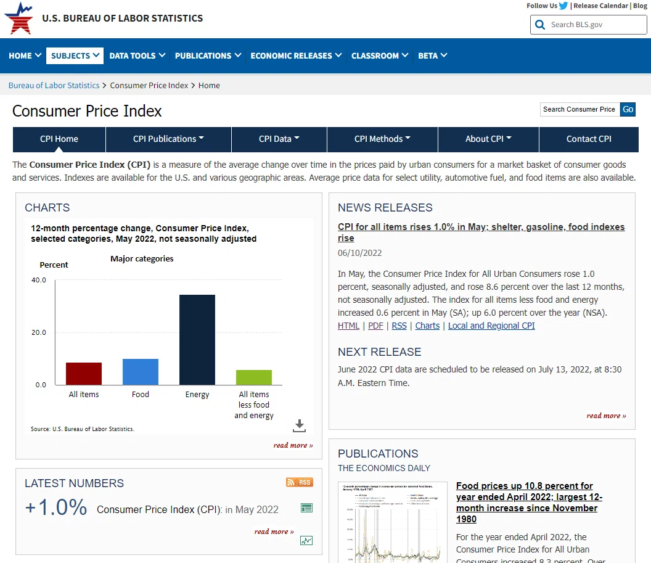Viewport: 651px width, 563px height.
Task: Click the U.S. Bureau of Labor Statistics title
Action: pyautogui.click(x=123, y=18)
